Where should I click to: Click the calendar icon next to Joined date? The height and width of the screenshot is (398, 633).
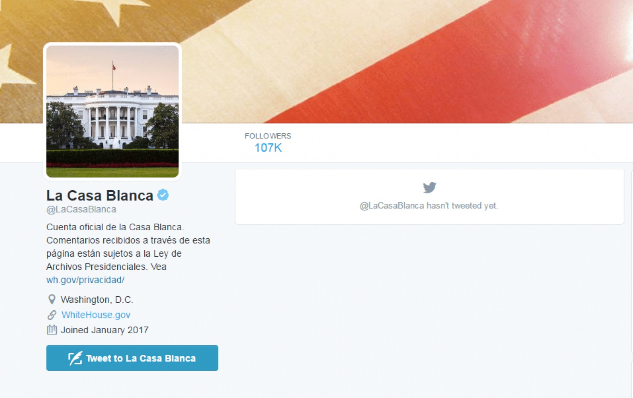point(52,330)
